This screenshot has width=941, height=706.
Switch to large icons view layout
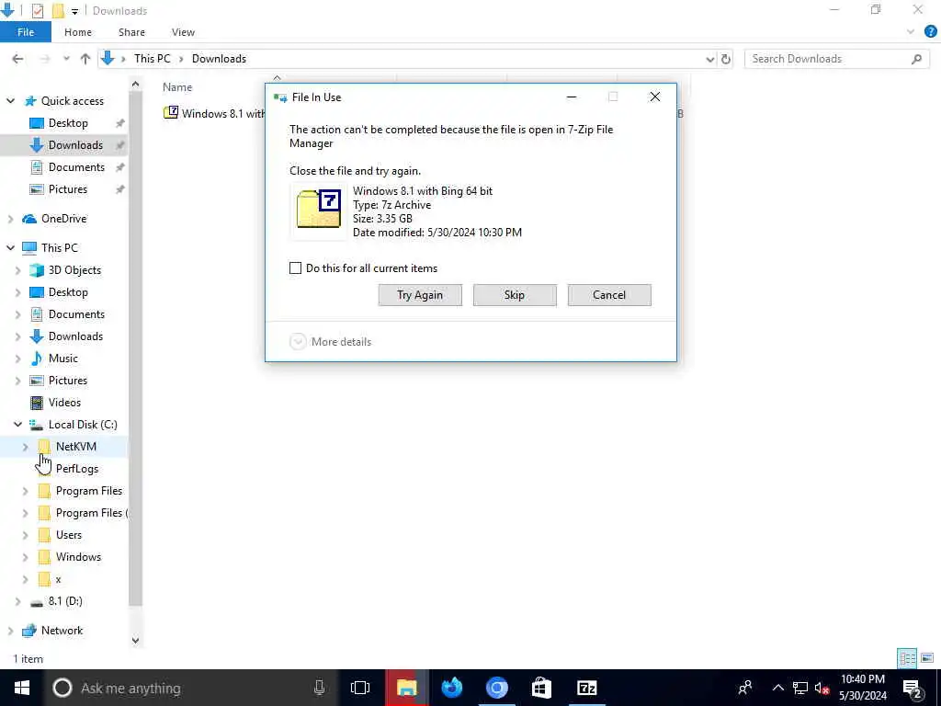click(927, 658)
